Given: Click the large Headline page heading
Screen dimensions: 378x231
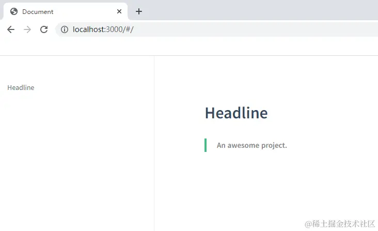Looking at the screenshot, I should tap(237, 113).
